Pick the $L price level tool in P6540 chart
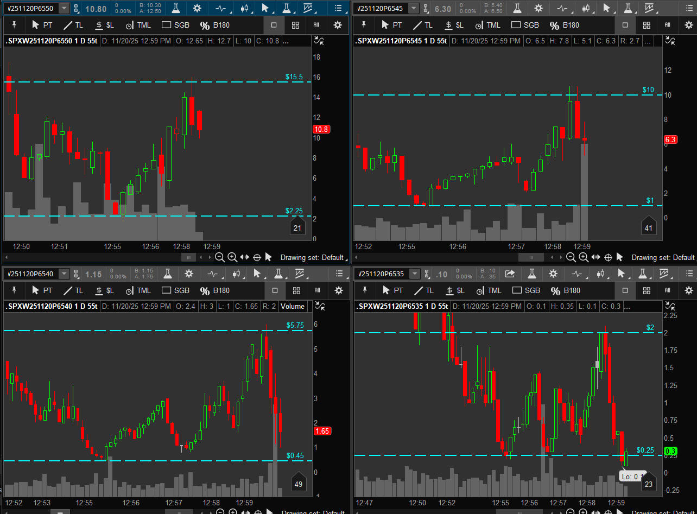This screenshot has width=697, height=514. coord(104,290)
